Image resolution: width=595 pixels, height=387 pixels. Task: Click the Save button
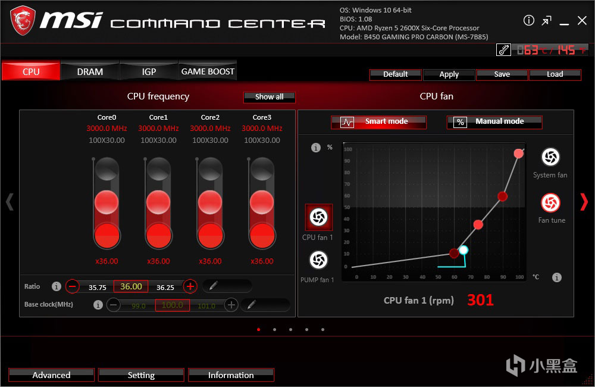pyautogui.click(x=502, y=74)
